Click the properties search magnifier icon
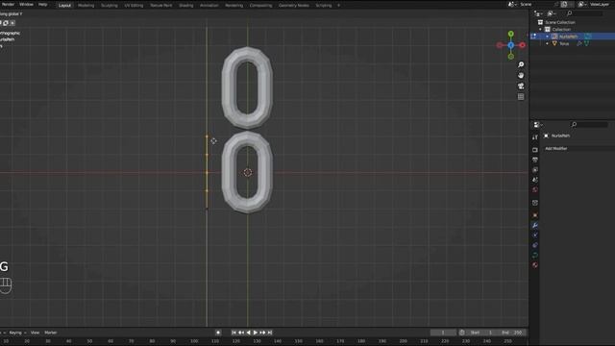 point(574,125)
